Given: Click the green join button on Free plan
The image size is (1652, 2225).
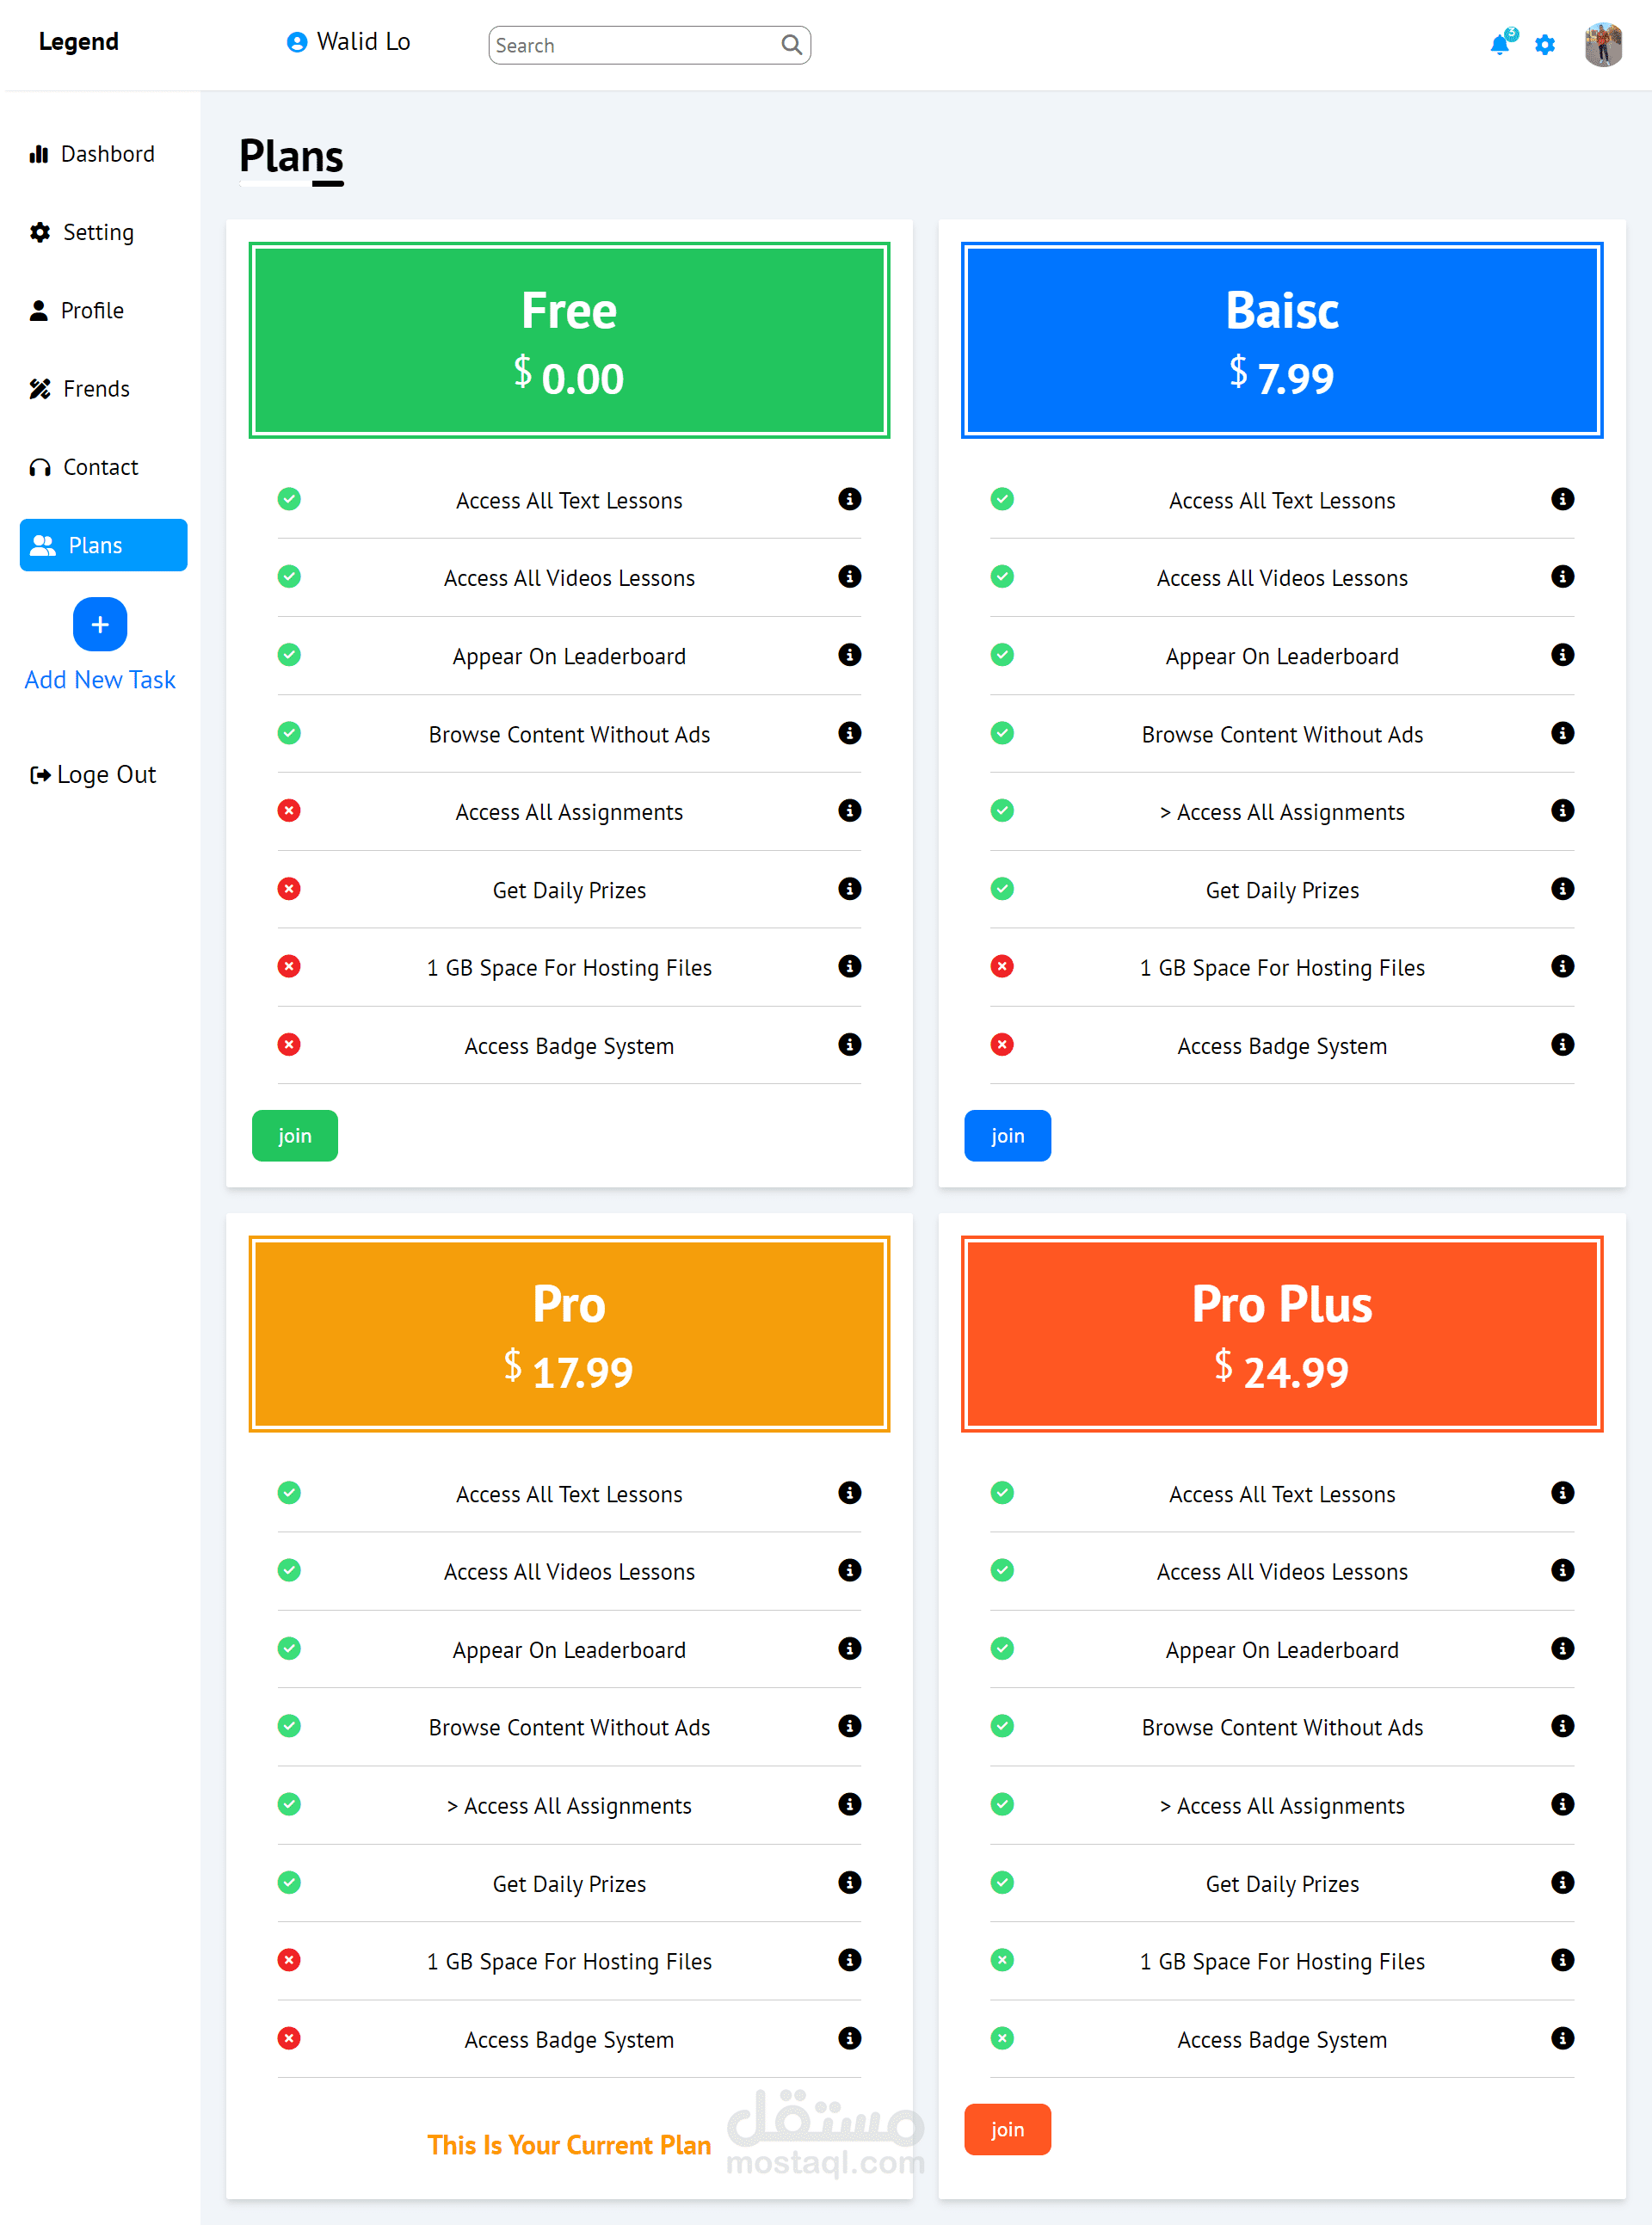Looking at the screenshot, I should [295, 1135].
